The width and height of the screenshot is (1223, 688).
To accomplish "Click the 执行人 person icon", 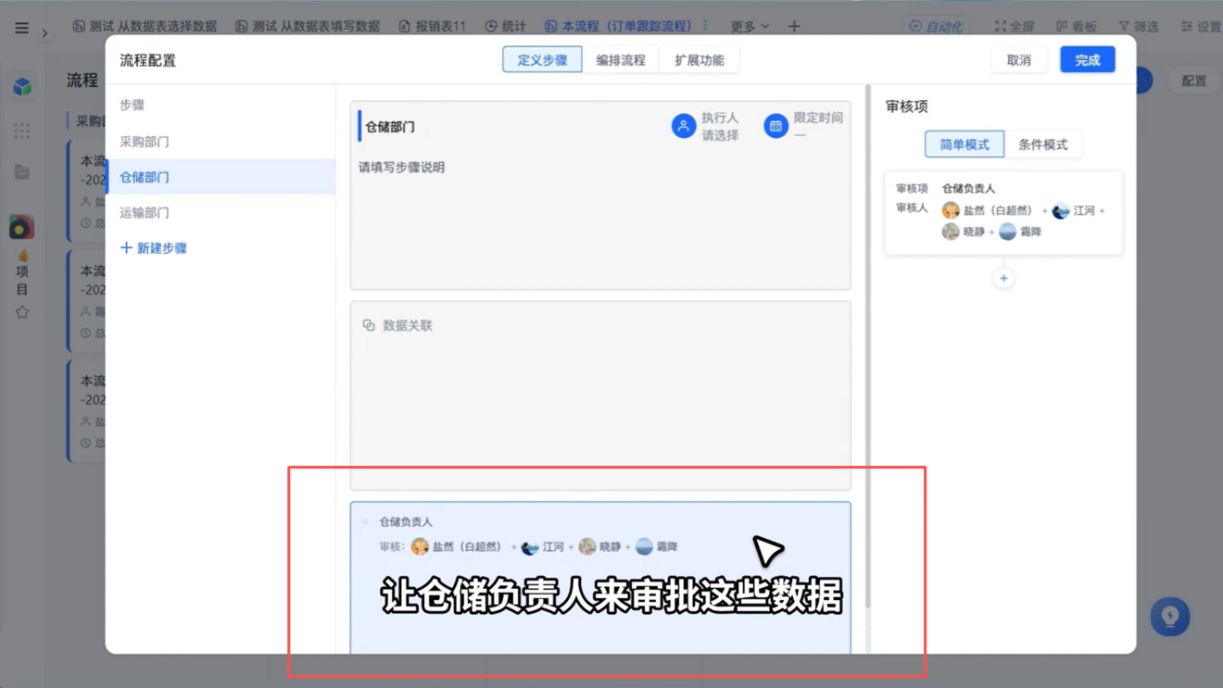I will (x=684, y=126).
